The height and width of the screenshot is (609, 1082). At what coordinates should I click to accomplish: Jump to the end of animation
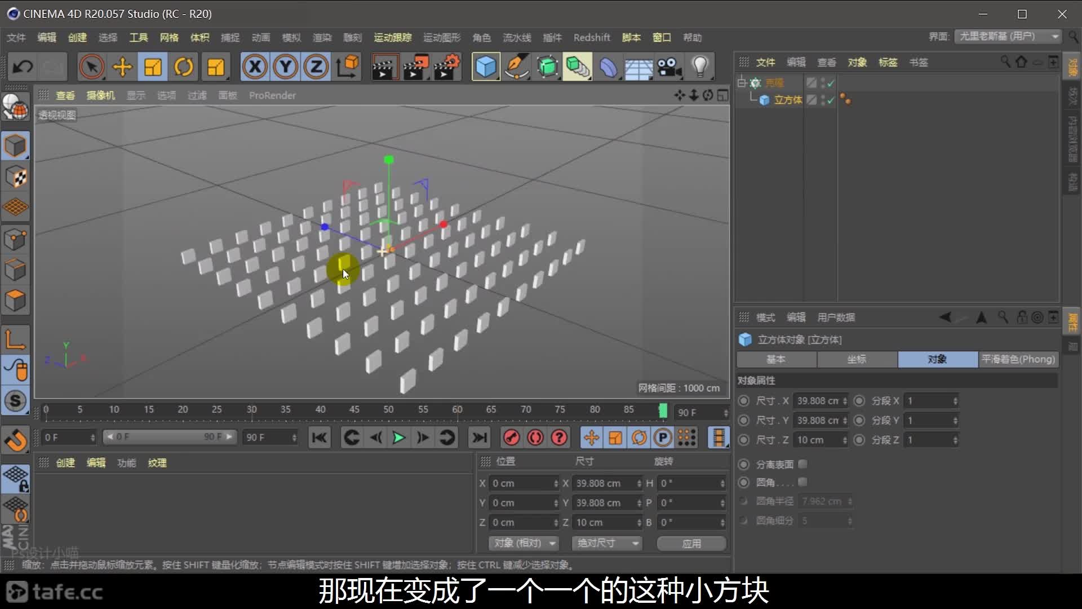(480, 438)
